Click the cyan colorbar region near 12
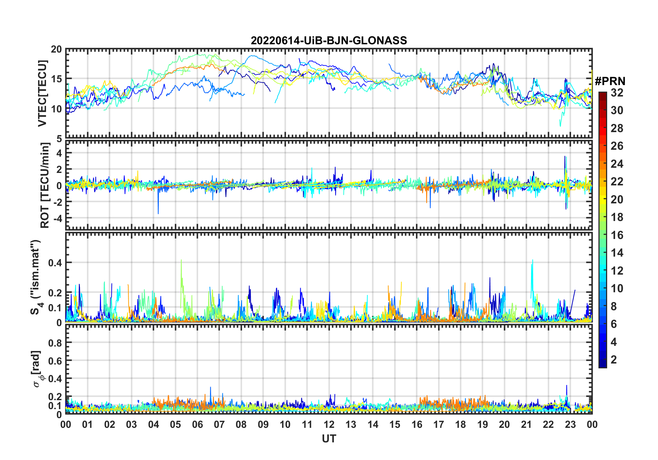 602,270
